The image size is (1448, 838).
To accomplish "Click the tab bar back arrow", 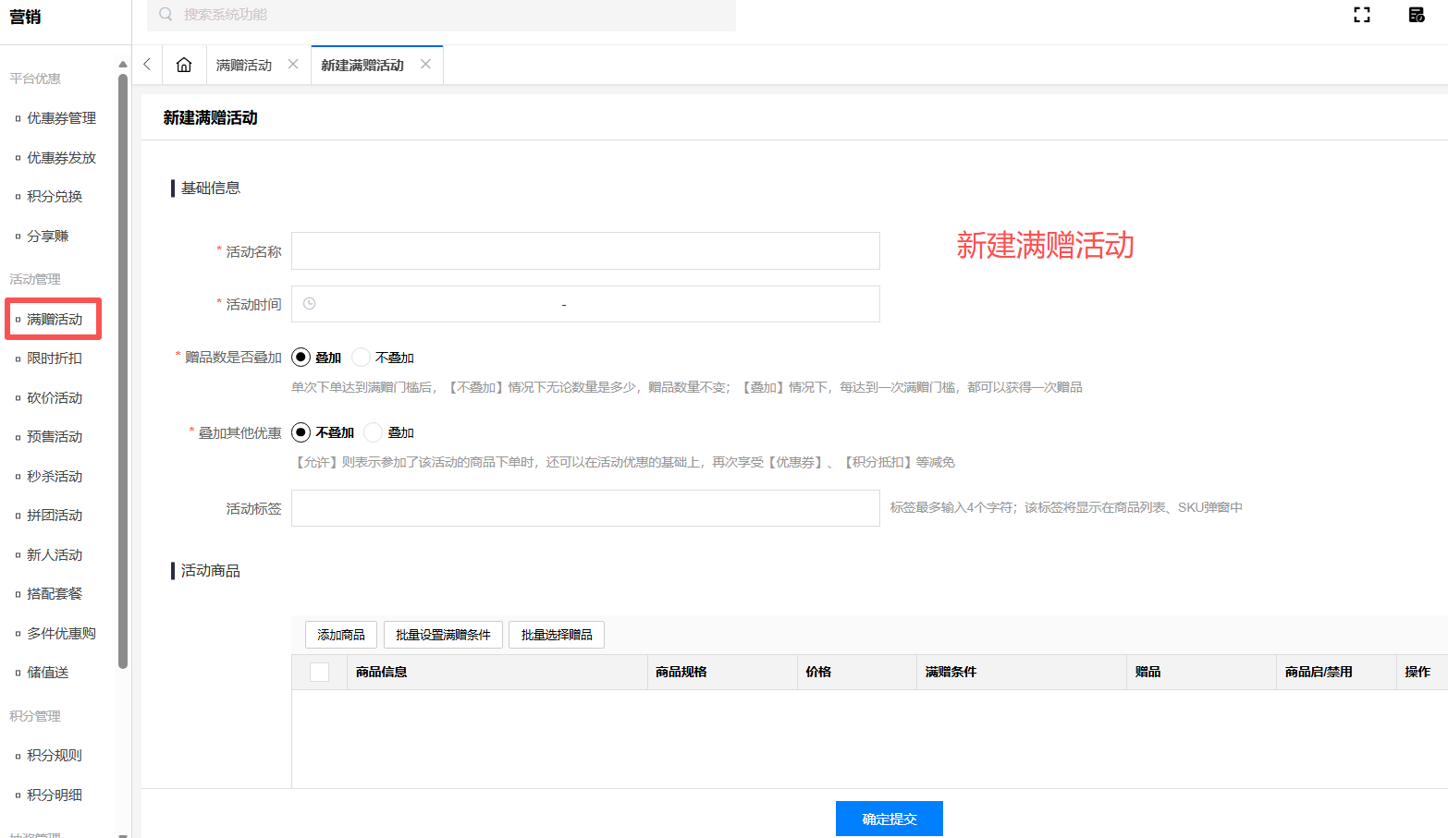I will point(147,65).
